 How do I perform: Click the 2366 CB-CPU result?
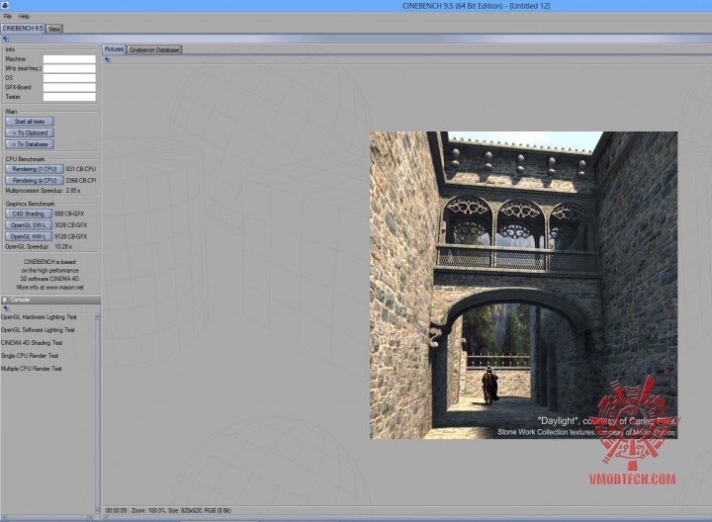[81, 180]
